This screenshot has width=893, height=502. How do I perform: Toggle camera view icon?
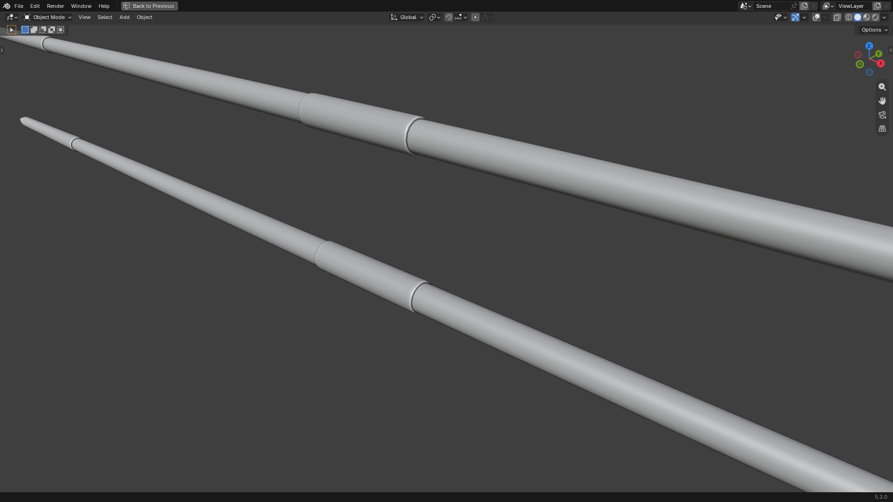(882, 115)
